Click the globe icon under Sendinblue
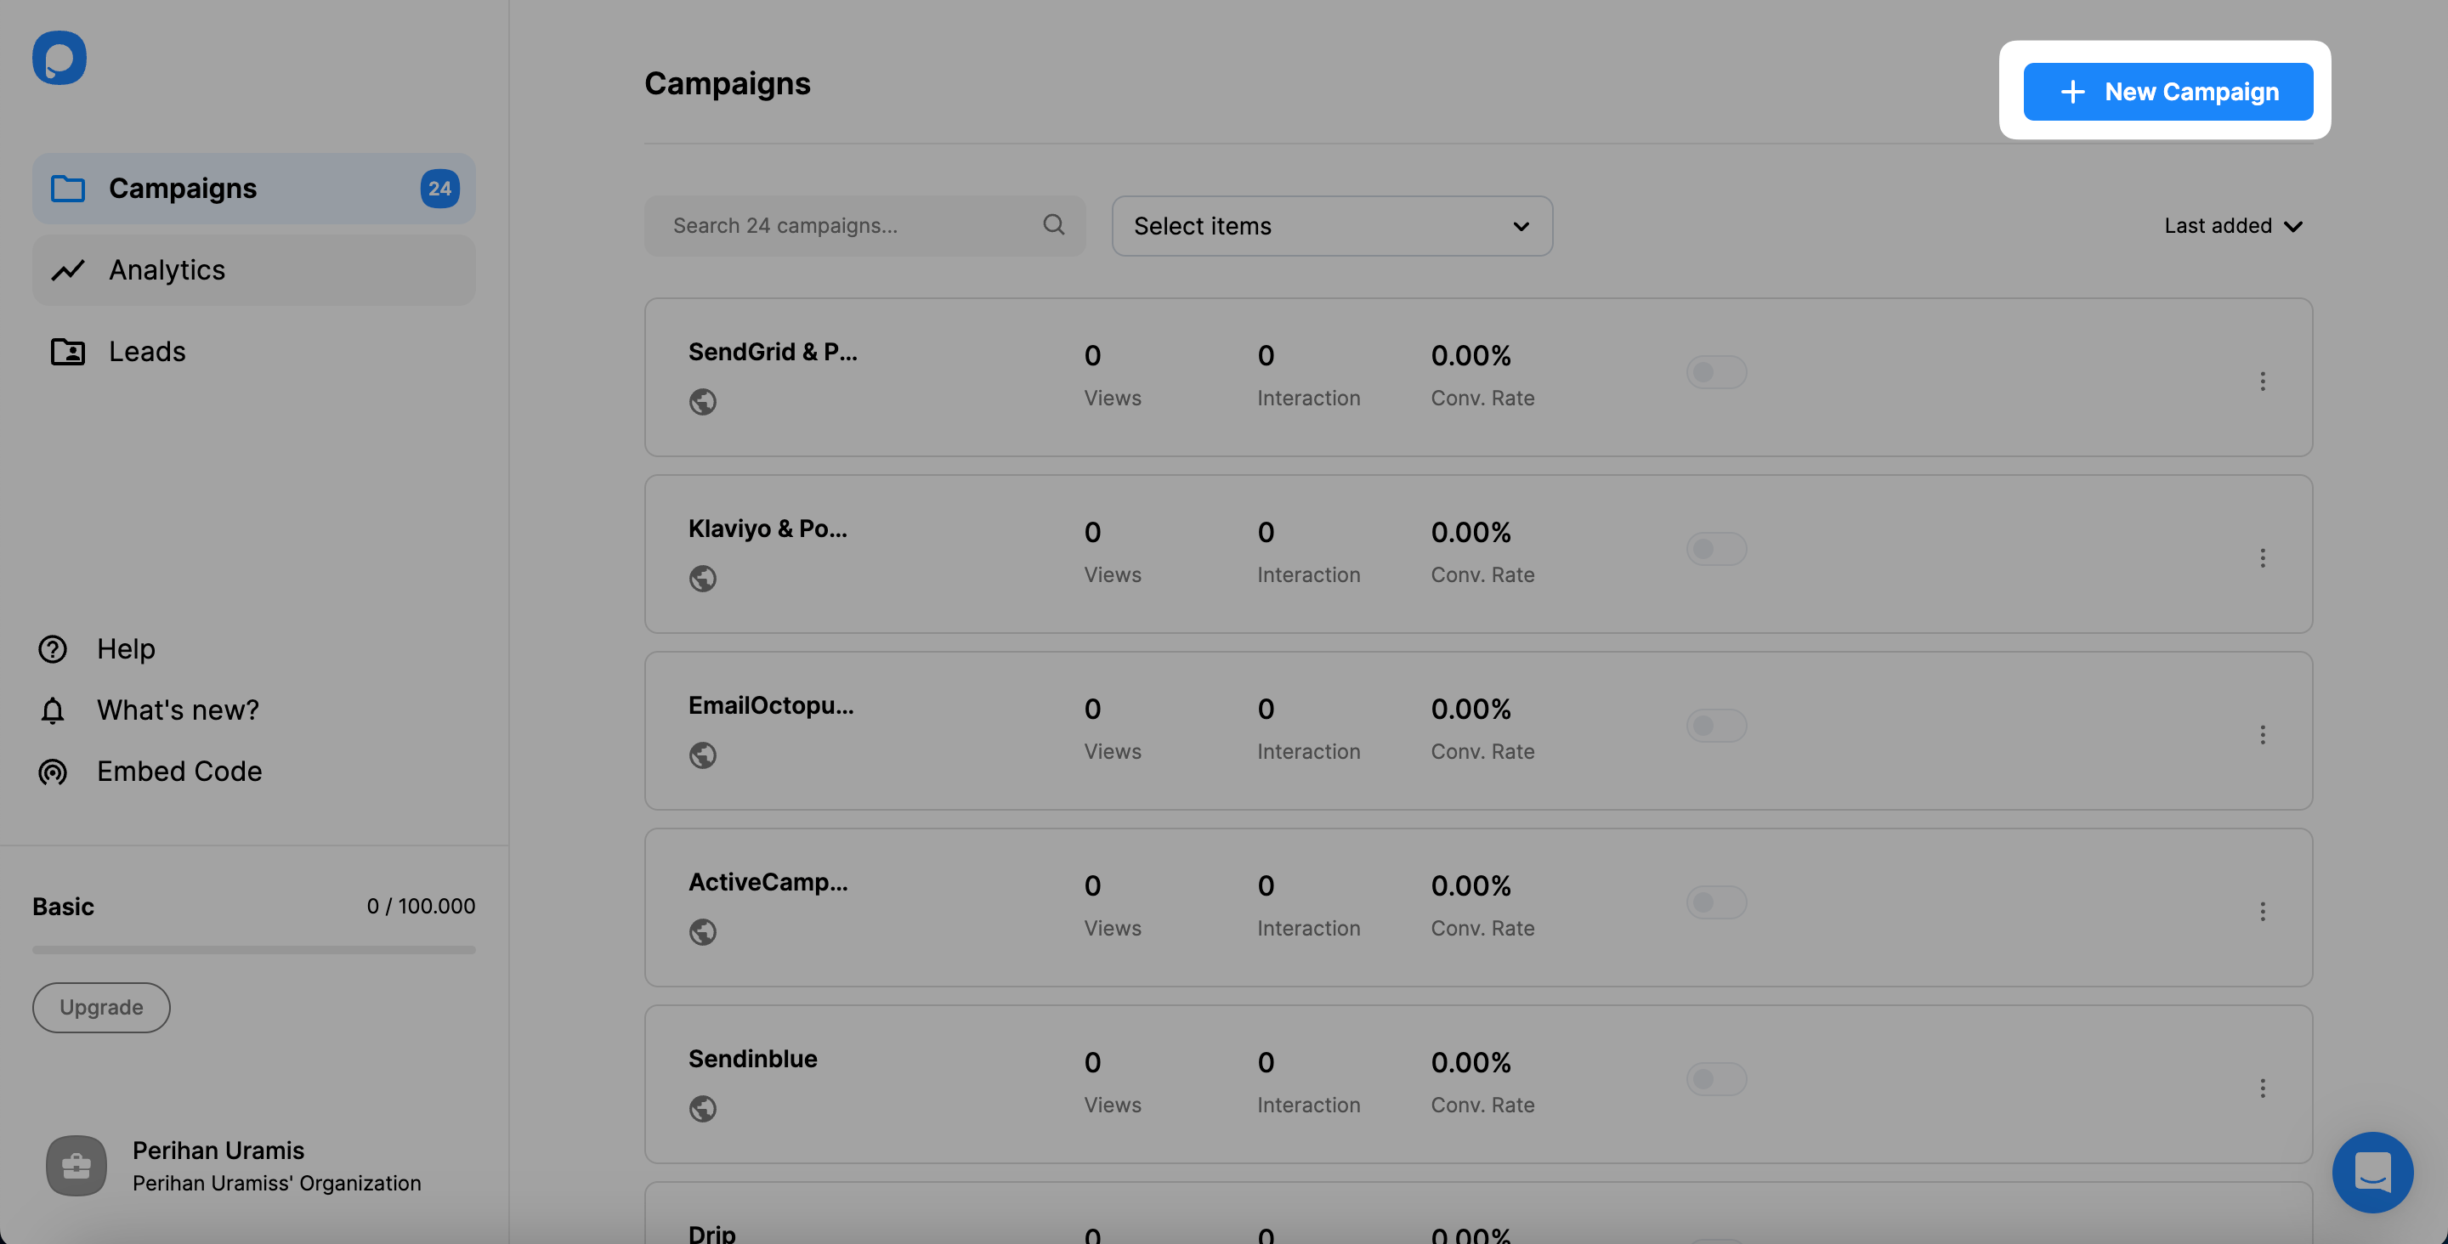This screenshot has height=1244, width=2448. (703, 1108)
